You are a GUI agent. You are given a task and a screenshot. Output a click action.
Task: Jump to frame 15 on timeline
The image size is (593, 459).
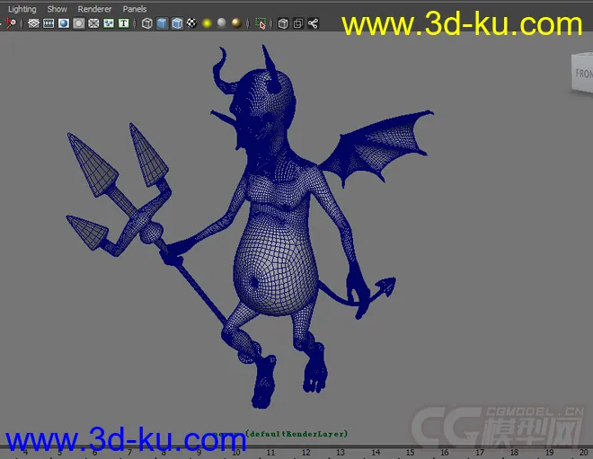click(x=410, y=452)
